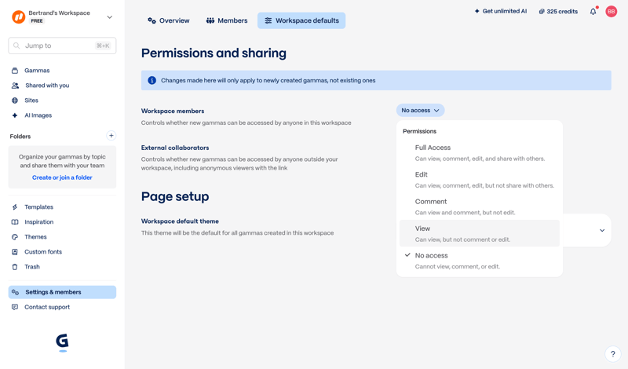Click the Sites globe icon
This screenshot has height=369, width=628.
[15, 100]
